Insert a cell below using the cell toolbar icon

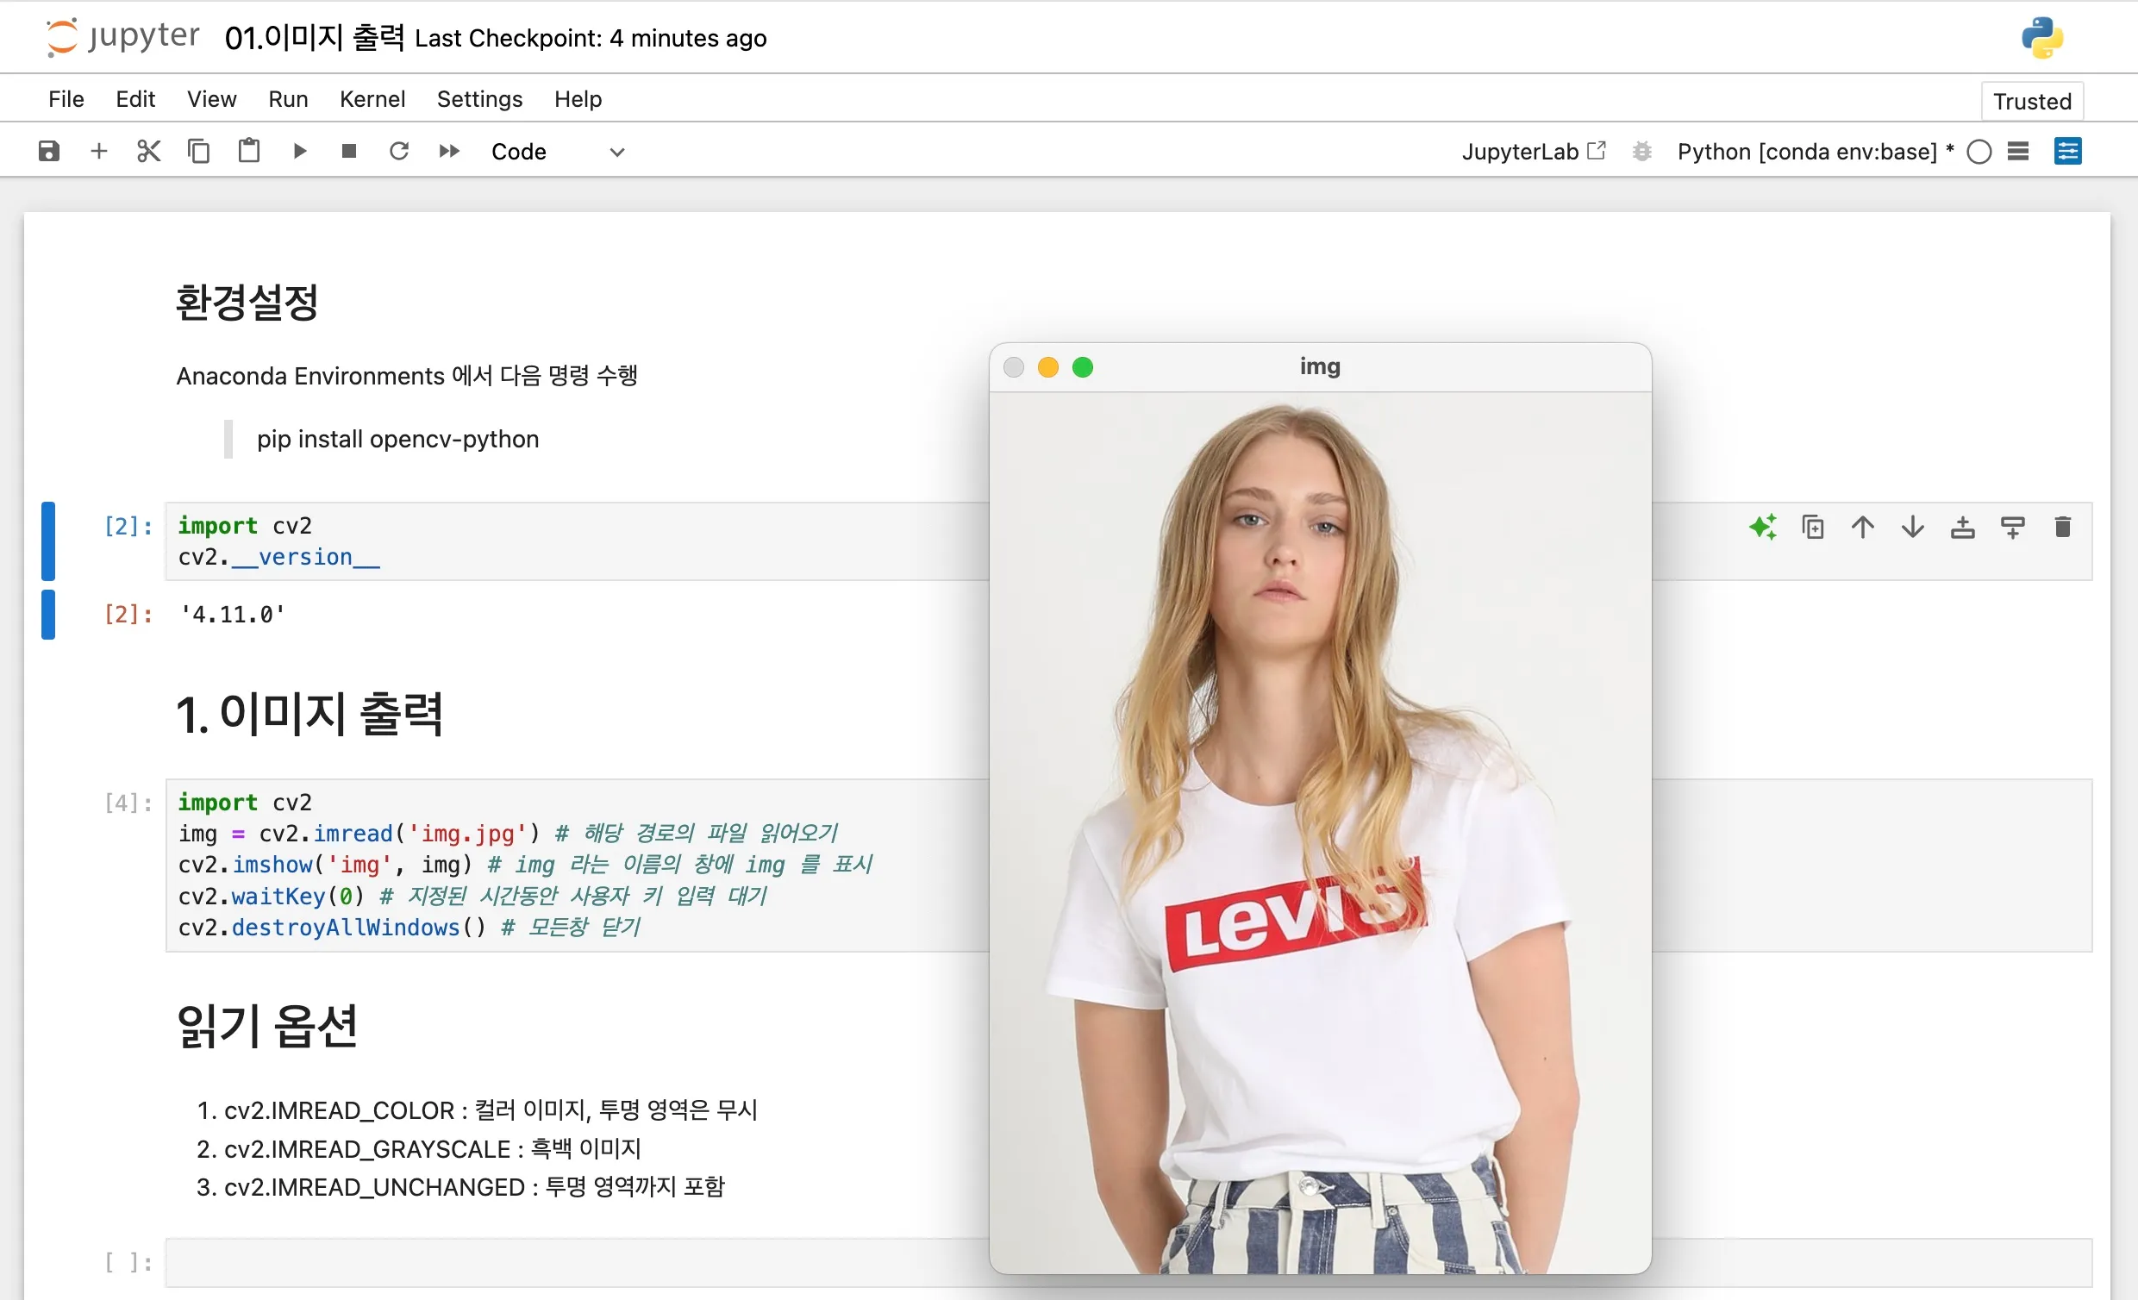click(x=2013, y=527)
